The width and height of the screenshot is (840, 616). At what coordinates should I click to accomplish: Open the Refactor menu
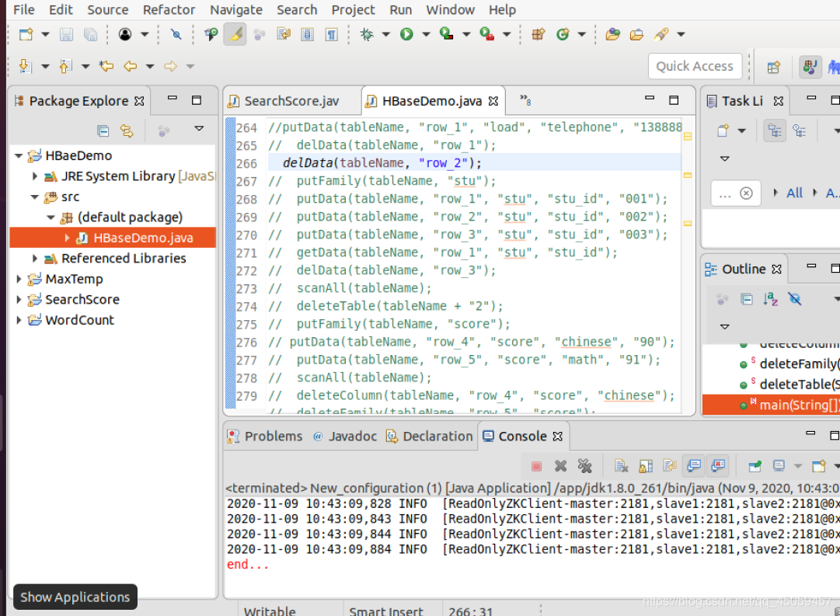coord(169,9)
